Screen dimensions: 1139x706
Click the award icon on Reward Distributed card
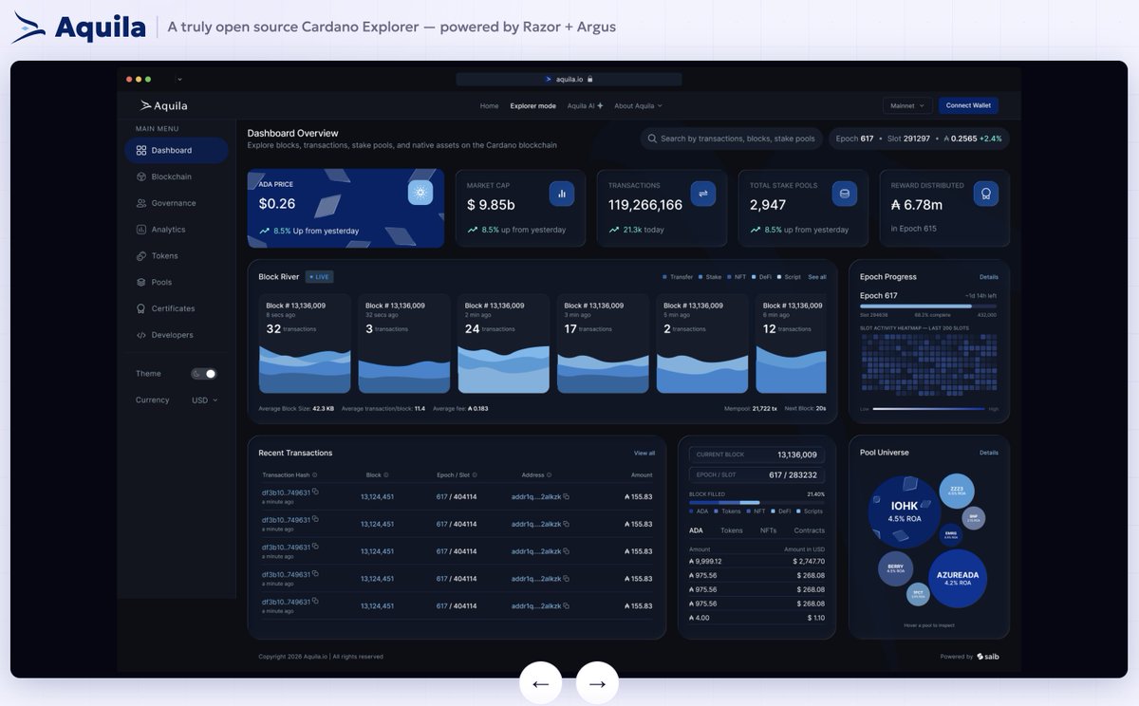pyautogui.click(x=986, y=193)
